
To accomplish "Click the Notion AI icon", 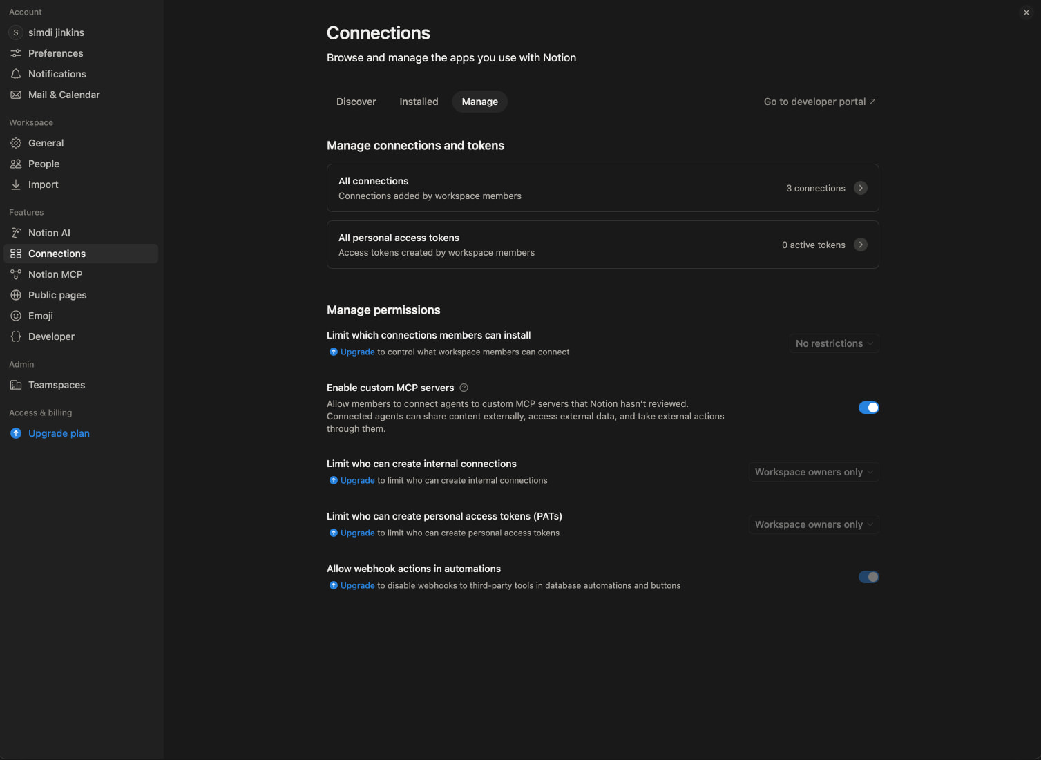I will 16,233.
